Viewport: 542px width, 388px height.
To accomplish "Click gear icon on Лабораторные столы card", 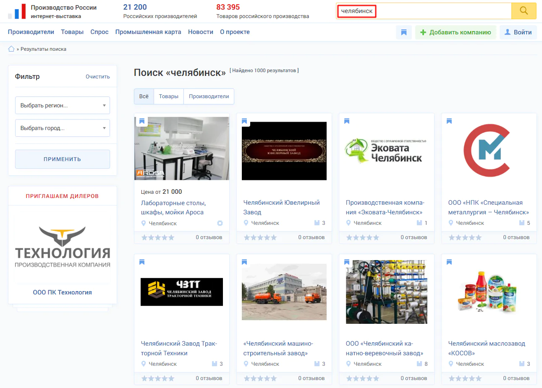I will (220, 223).
